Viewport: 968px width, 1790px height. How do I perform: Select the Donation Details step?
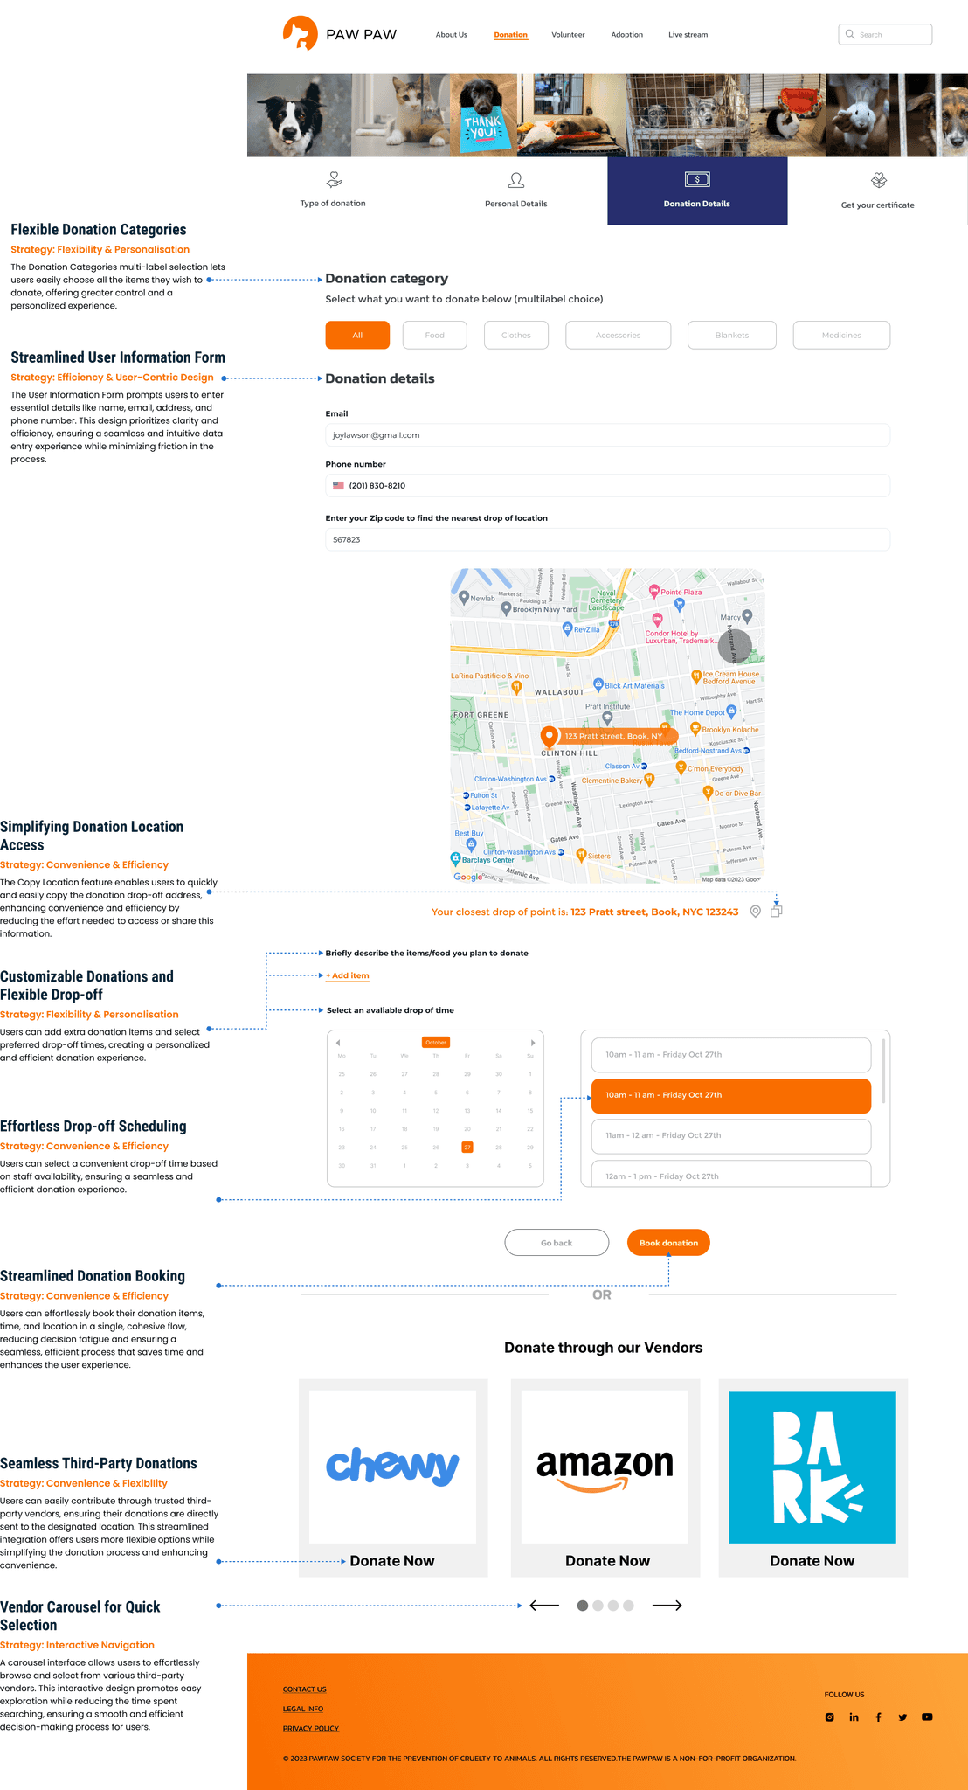tap(697, 191)
